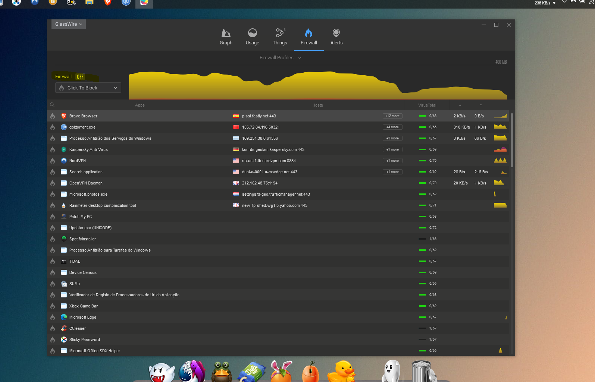595x382 pixels.
Task: Block Brave Browser with its flame icon
Action: pos(53,116)
